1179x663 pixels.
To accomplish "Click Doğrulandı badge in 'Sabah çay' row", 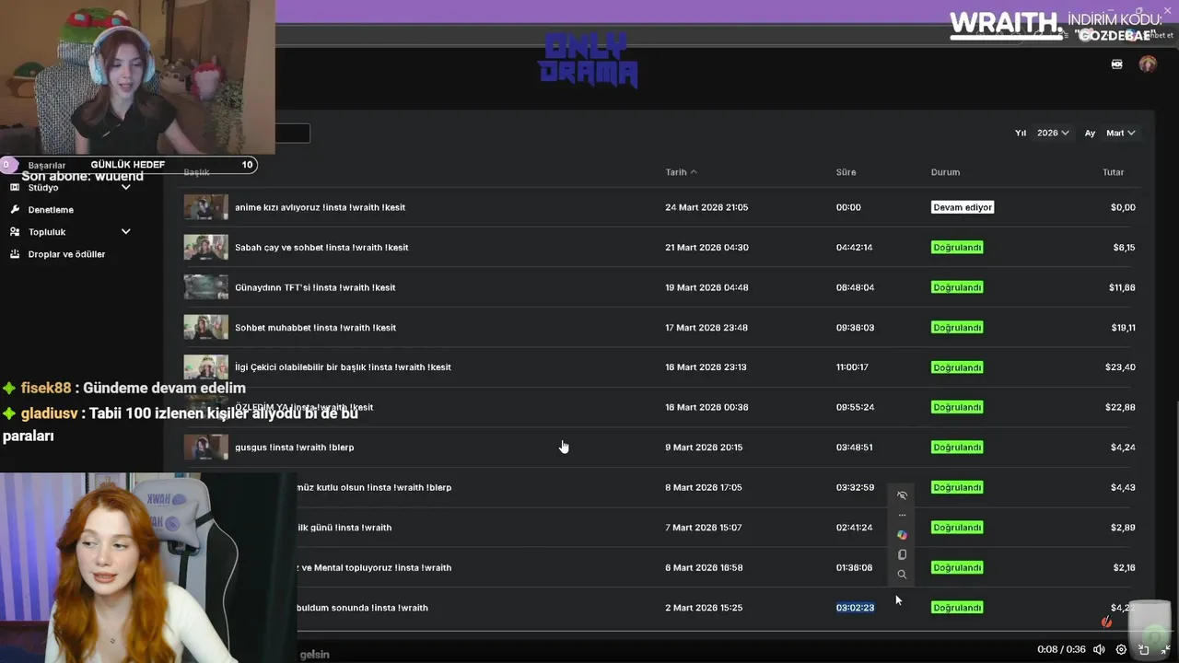I will (x=957, y=247).
